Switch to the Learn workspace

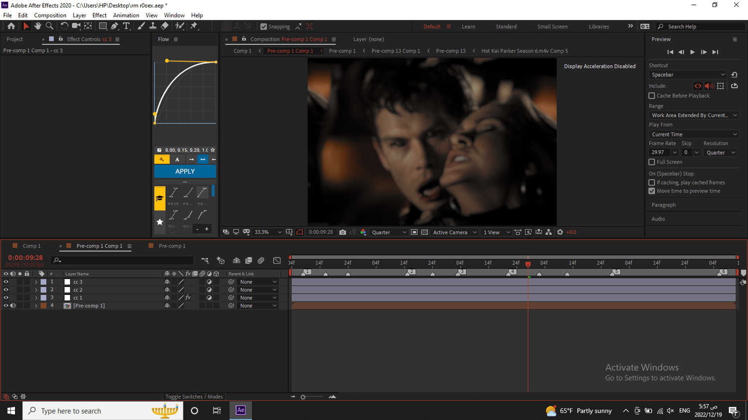click(468, 27)
